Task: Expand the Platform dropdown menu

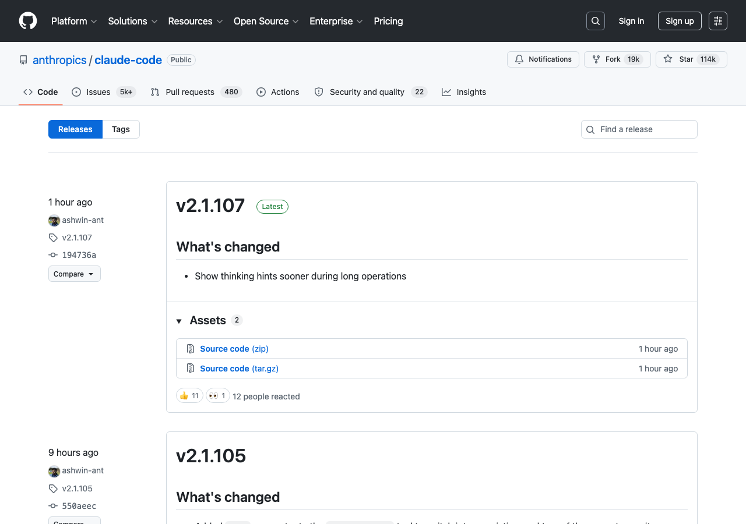Action: [x=74, y=21]
